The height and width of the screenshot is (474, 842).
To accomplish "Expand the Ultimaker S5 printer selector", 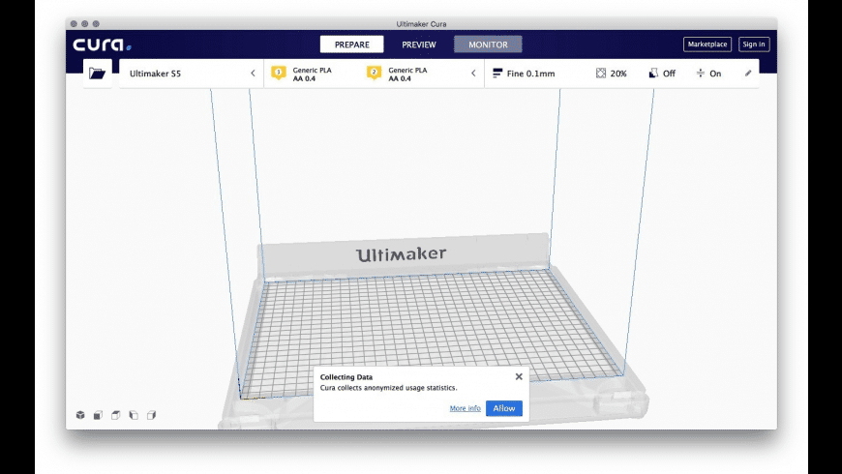I will click(x=192, y=74).
